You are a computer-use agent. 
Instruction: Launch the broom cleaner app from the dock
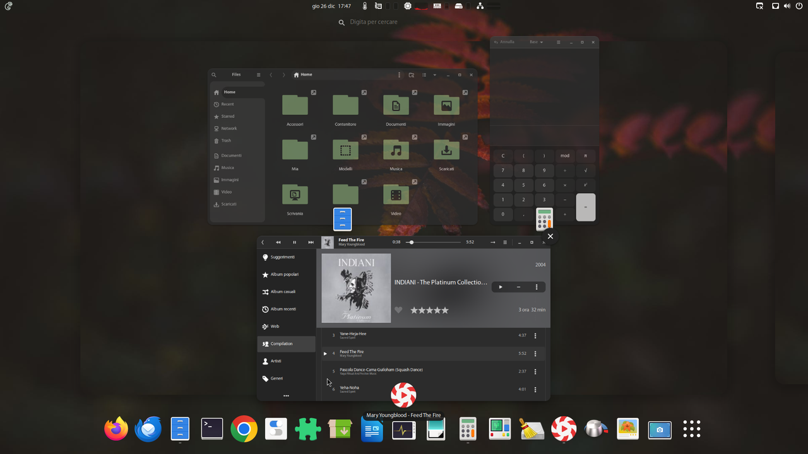click(532, 429)
